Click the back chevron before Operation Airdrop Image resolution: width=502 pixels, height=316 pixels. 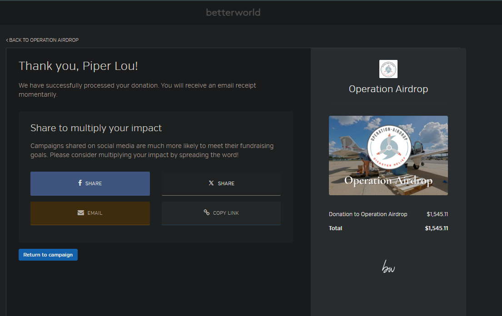[x=7, y=40]
